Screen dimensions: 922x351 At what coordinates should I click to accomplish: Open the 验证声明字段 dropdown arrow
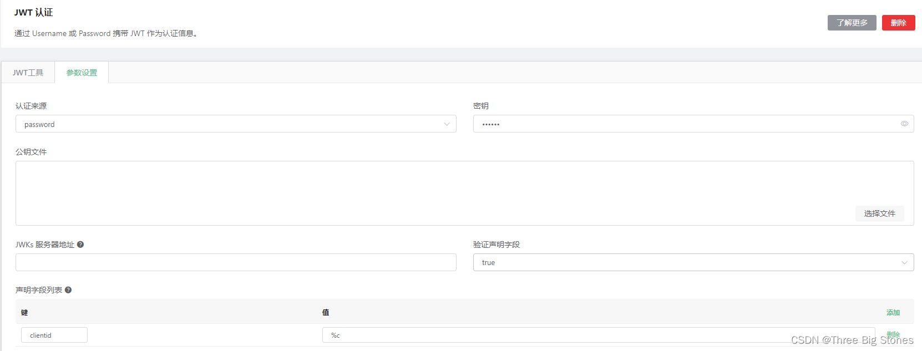(x=904, y=263)
